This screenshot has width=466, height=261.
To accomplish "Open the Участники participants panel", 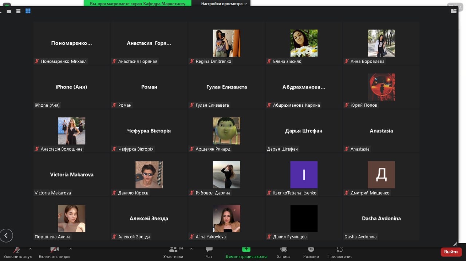I will (x=173, y=252).
